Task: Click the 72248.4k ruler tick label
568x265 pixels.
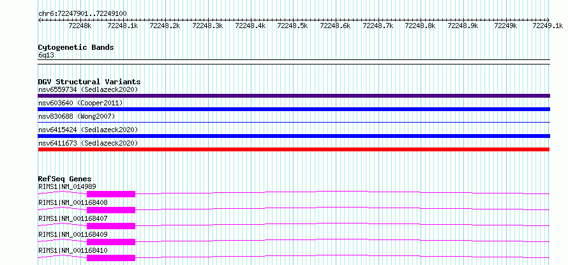Action: [250, 26]
